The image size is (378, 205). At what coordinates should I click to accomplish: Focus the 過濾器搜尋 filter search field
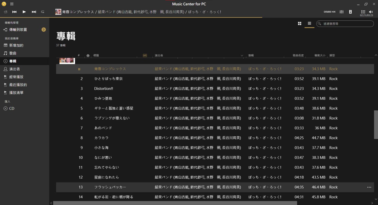pyautogui.click(x=345, y=23)
